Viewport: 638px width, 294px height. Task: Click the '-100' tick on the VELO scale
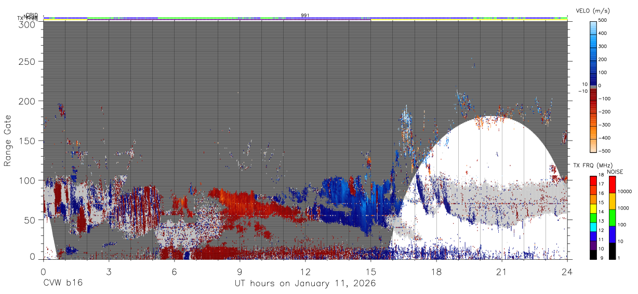pyautogui.click(x=605, y=99)
